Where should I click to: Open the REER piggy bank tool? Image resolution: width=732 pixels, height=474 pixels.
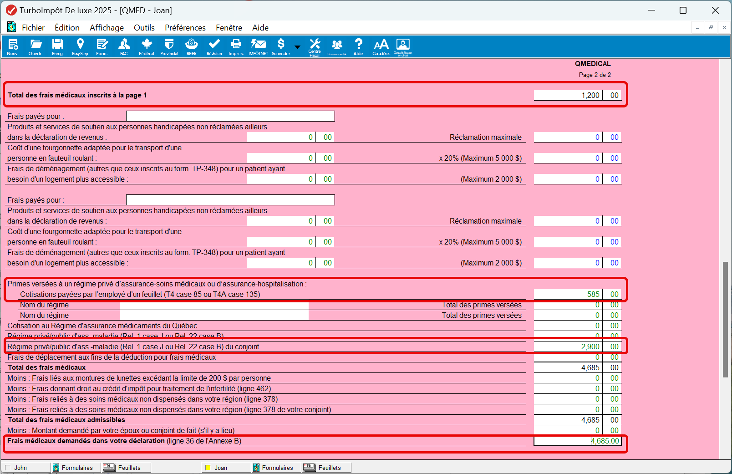point(192,46)
